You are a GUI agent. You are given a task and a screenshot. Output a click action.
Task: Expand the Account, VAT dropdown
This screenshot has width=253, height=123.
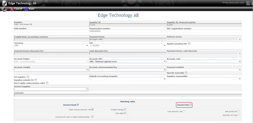pyautogui.click(x=128, y=61)
